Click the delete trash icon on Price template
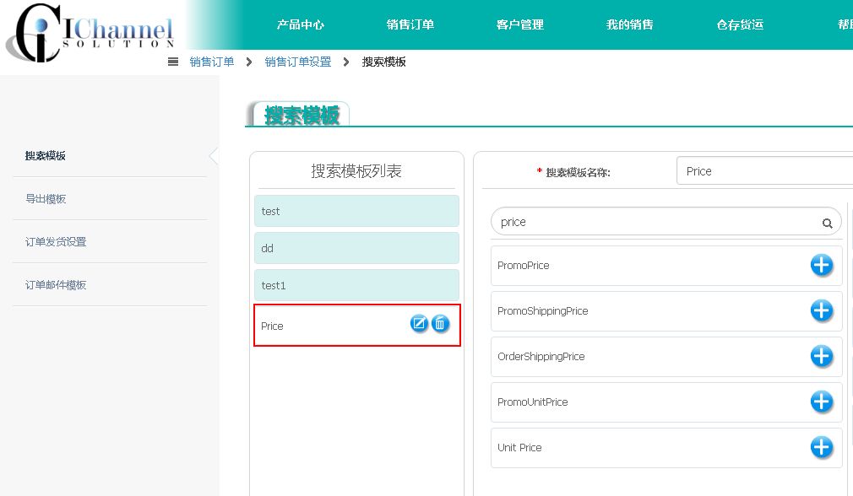The image size is (853, 496). coord(440,324)
